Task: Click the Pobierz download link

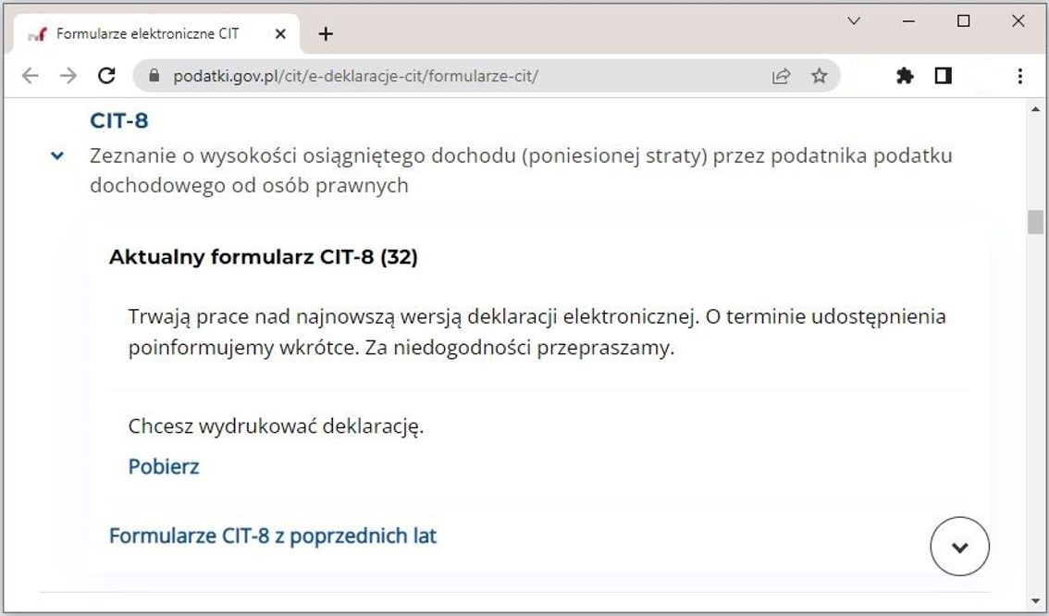Action: pos(164,466)
